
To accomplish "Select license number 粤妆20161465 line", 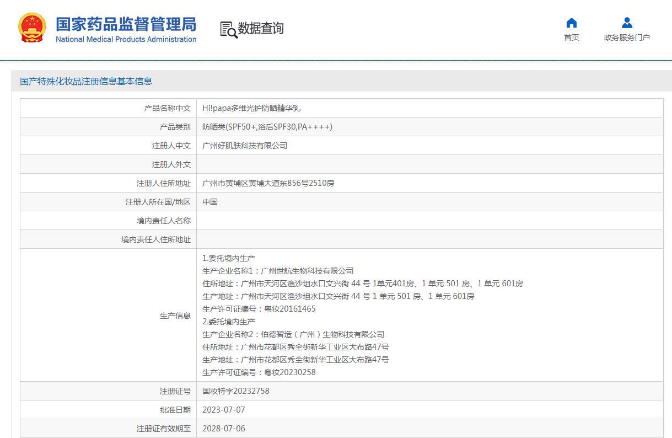I will (259, 309).
